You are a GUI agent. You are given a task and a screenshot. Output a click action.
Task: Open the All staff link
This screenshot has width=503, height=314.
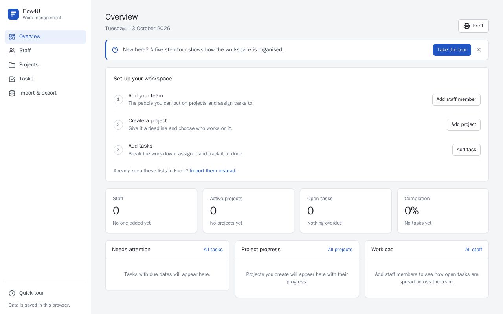[474, 250]
